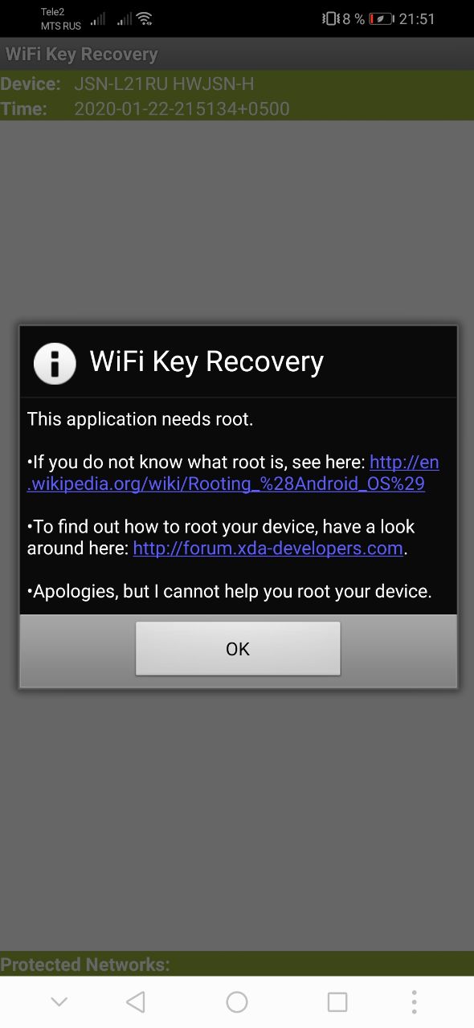This screenshot has width=474, height=1028.
Task: Tap the WiFi signal status icon
Action: (145, 18)
